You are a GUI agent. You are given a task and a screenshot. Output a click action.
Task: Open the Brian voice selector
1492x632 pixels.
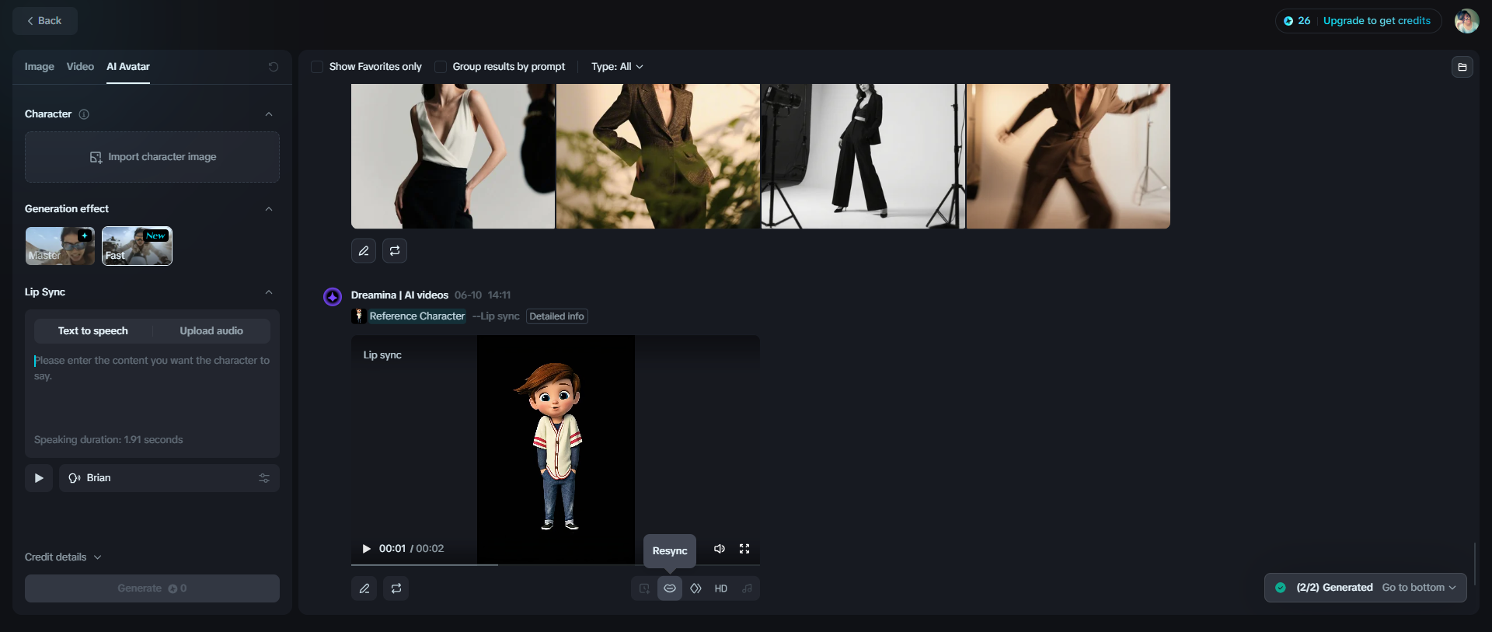(x=169, y=478)
